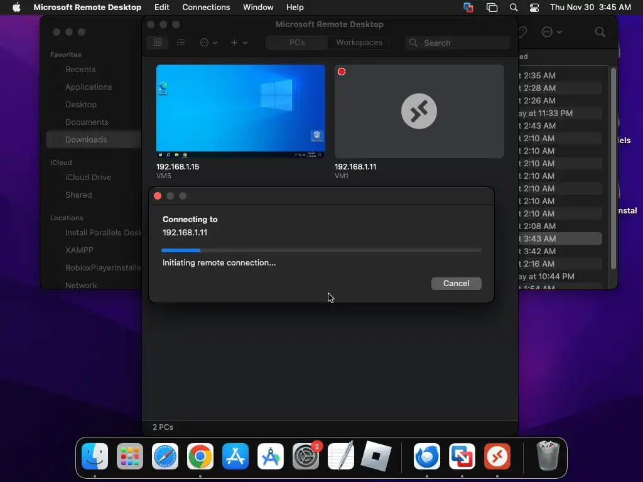643x482 pixels.
Task: Open the Window menu
Action: tap(258, 8)
